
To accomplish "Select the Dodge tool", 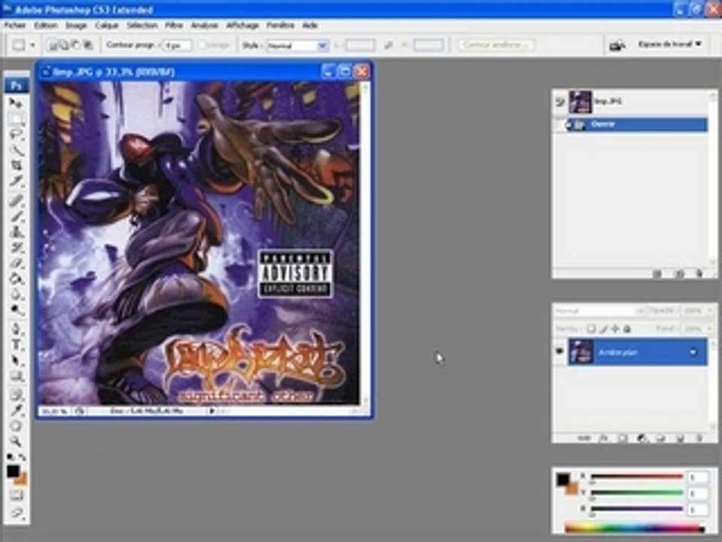I will tap(17, 310).
